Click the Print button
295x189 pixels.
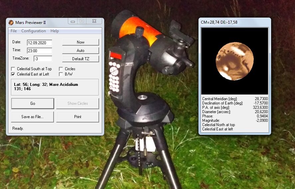click(x=77, y=117)
